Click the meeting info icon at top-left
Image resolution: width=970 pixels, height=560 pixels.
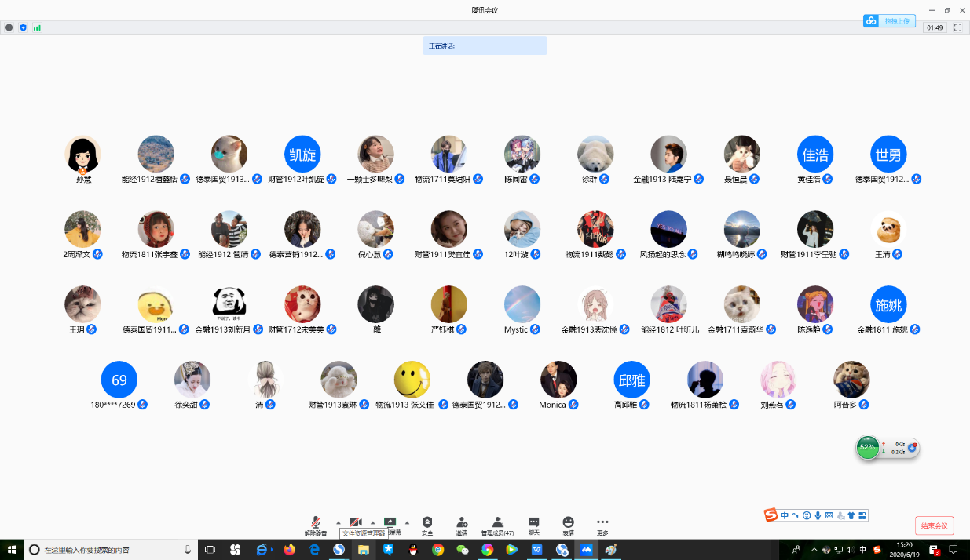click(9, 27)
